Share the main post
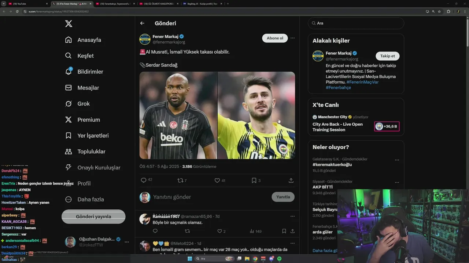Image resolution: width=469 pixels, height=263 pixels. point(291,180)
